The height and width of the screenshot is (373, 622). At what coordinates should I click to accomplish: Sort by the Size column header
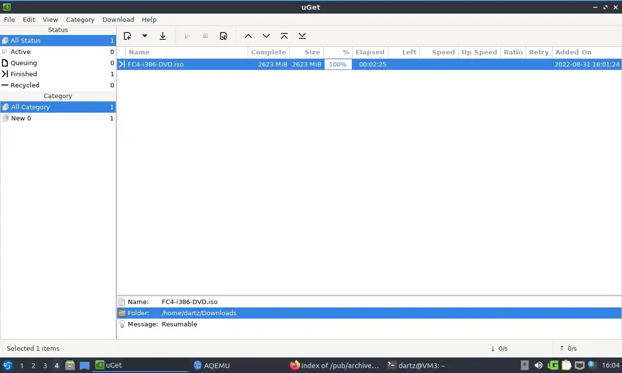[x=306, y=52]
